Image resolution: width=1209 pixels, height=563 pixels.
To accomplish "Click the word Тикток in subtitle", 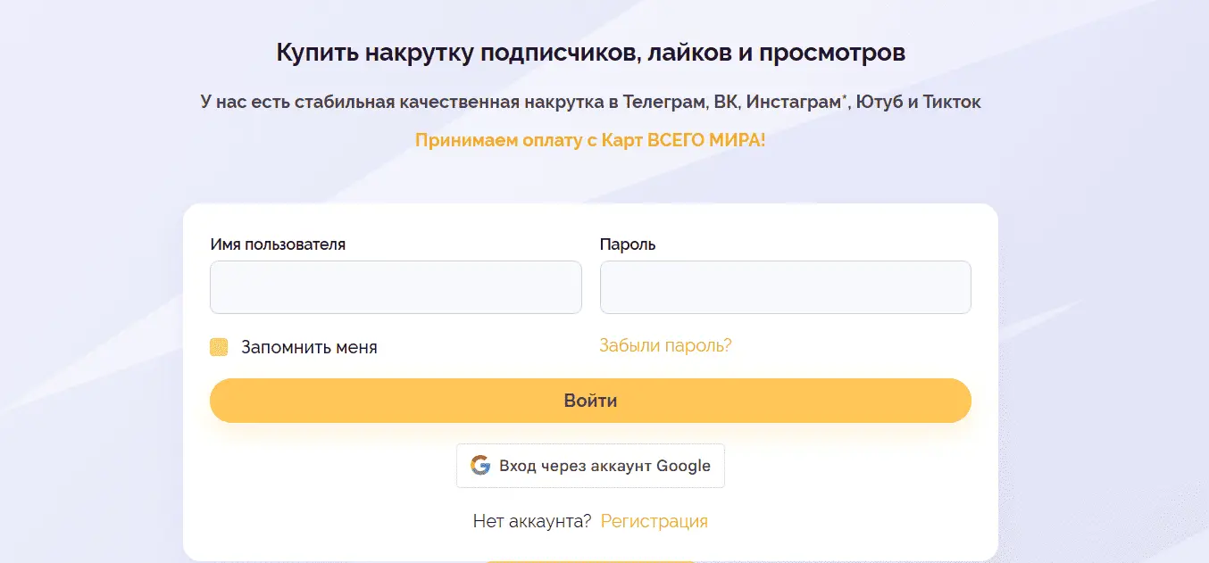I will 952,102.
